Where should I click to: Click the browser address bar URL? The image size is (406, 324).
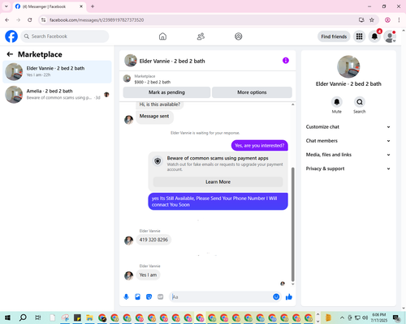click(97, 20)
